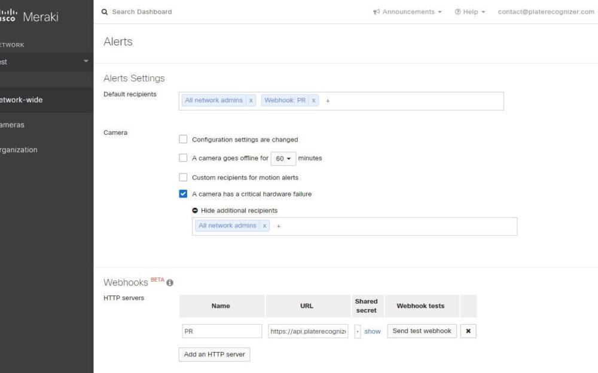Remove the Webhook: PR recipient tag
The height and width of the screenshot is (373, 598).
point(313,100)
